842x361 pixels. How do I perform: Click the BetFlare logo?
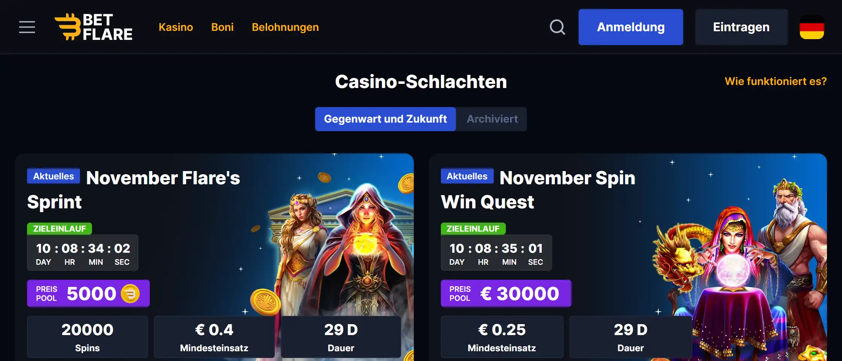[x=94, y=27]
